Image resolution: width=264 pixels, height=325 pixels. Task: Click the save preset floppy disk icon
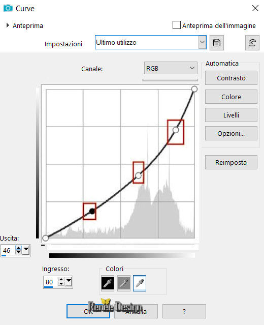pos(217,43)
